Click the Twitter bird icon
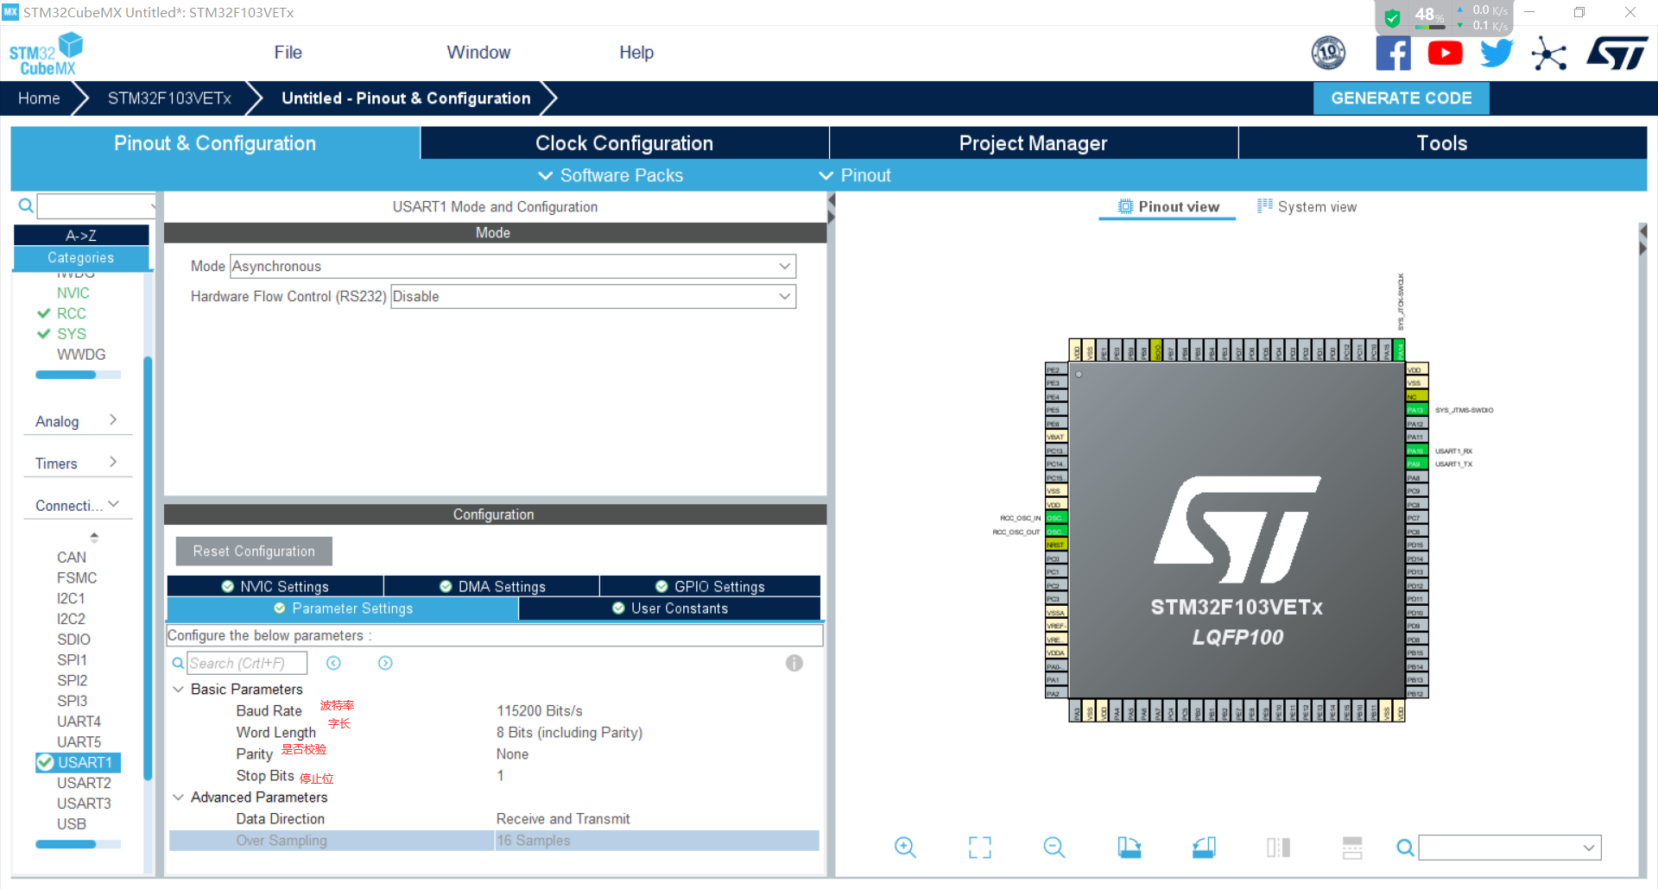This screenshot has height=889, width=1658. [x=1497, y=54]
